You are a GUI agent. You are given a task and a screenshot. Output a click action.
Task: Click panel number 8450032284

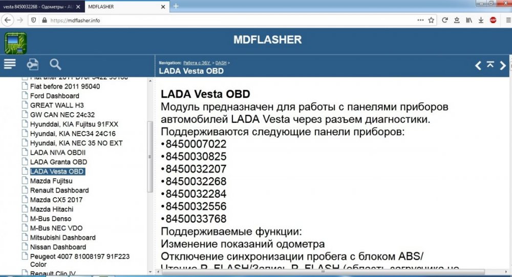[x=196, y=194]
